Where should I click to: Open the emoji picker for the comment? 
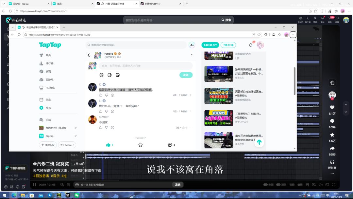pos(109,75)
